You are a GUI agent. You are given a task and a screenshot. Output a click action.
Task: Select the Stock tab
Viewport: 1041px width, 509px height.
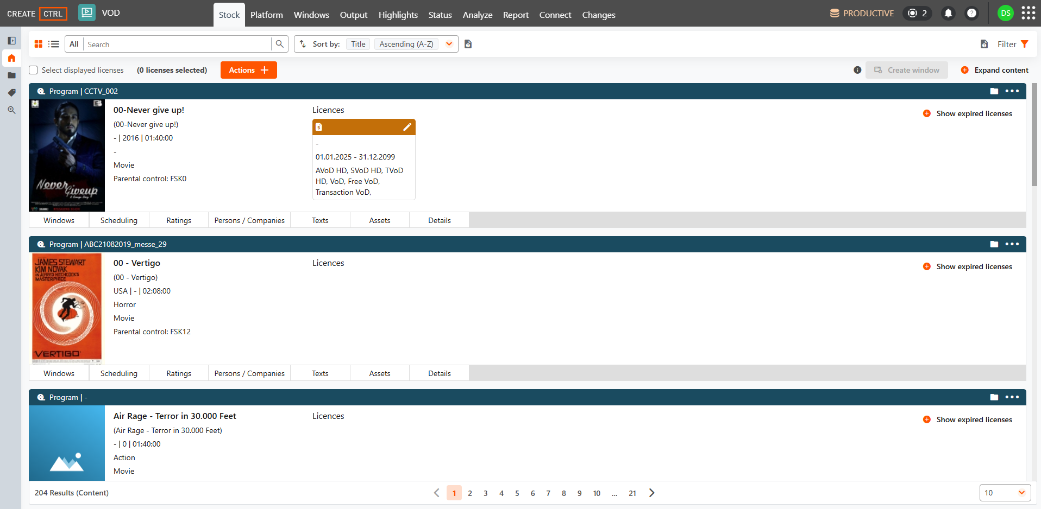point(229,15)
